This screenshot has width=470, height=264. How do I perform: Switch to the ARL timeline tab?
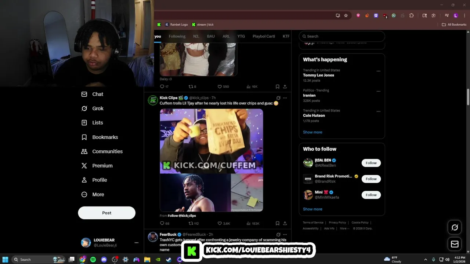pos(226,36)
